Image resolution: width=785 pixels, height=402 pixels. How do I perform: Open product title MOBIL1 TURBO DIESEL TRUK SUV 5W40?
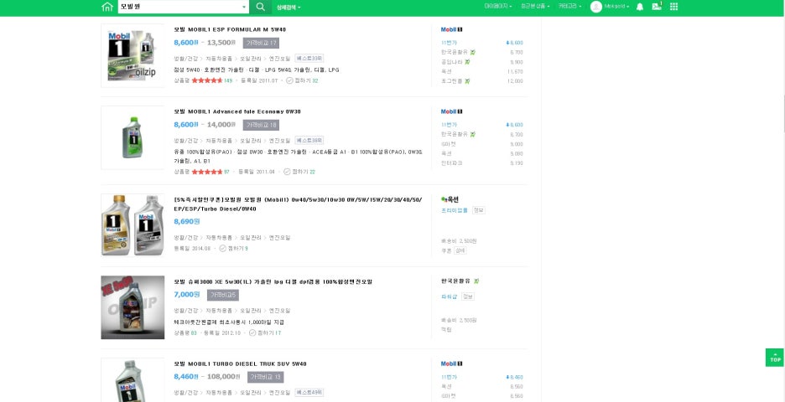241,363
